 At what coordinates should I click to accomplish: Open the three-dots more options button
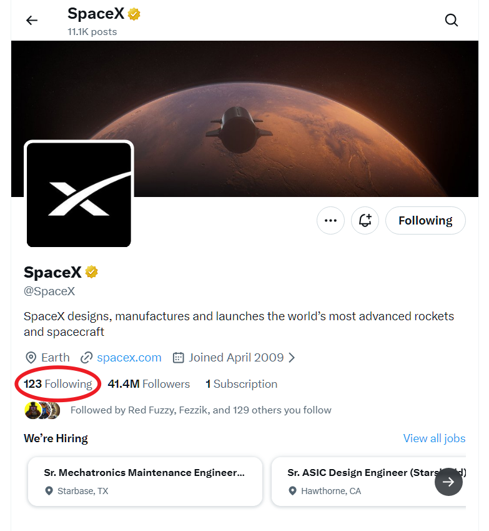coord(330,221)
